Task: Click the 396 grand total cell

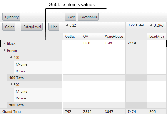Action: [x=157, y=112]
